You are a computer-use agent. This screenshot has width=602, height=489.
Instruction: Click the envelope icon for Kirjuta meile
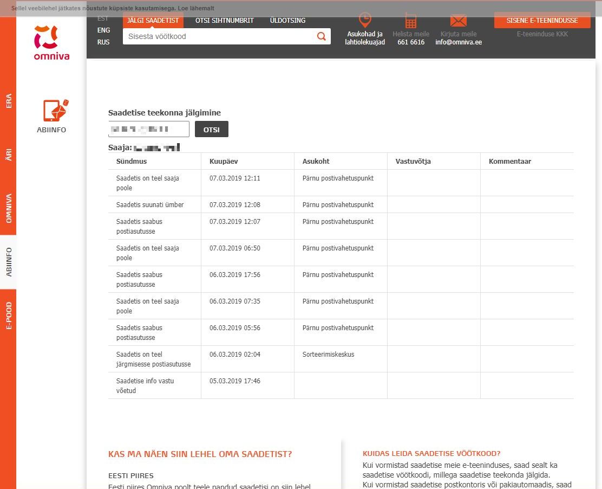tap(458, 21)
